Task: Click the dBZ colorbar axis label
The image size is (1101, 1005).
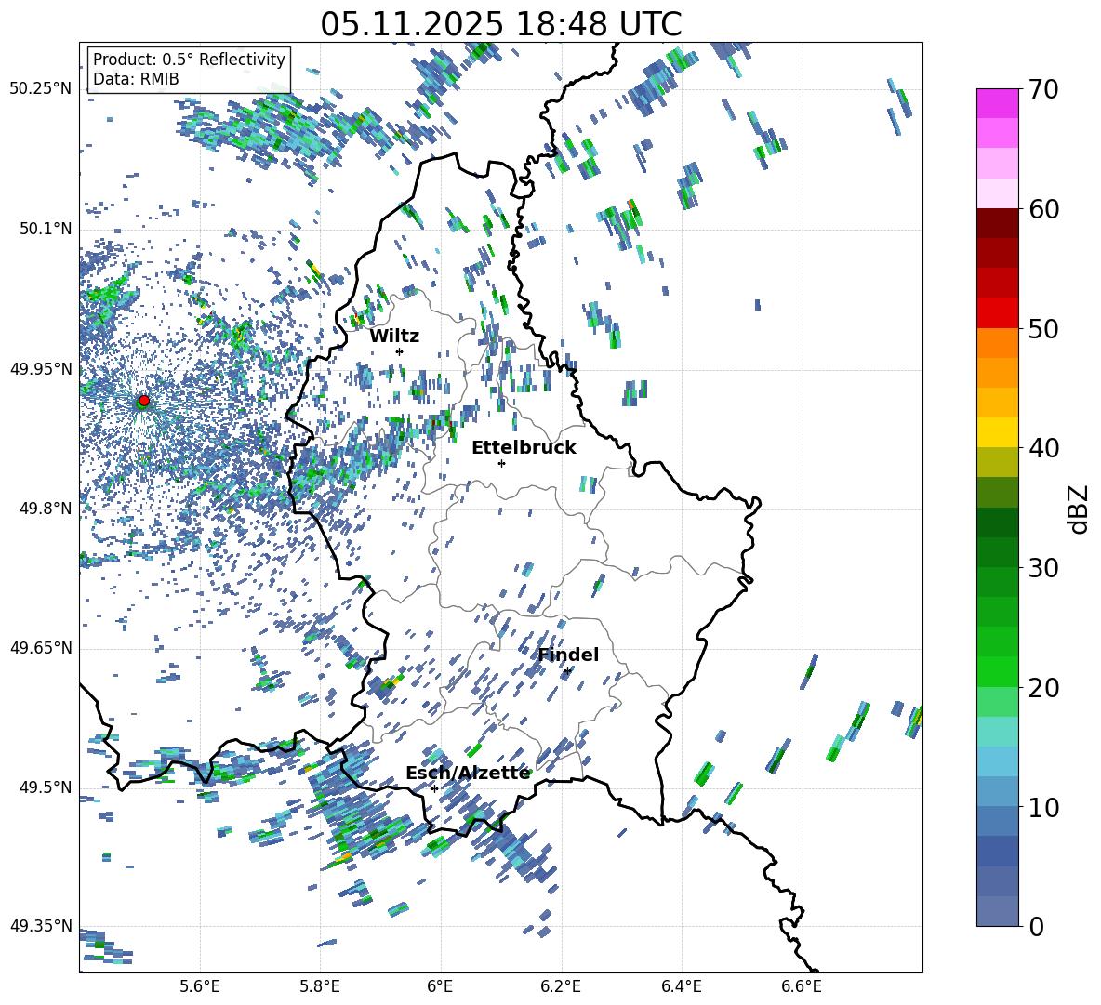Action: click(x=1079, y=509)
